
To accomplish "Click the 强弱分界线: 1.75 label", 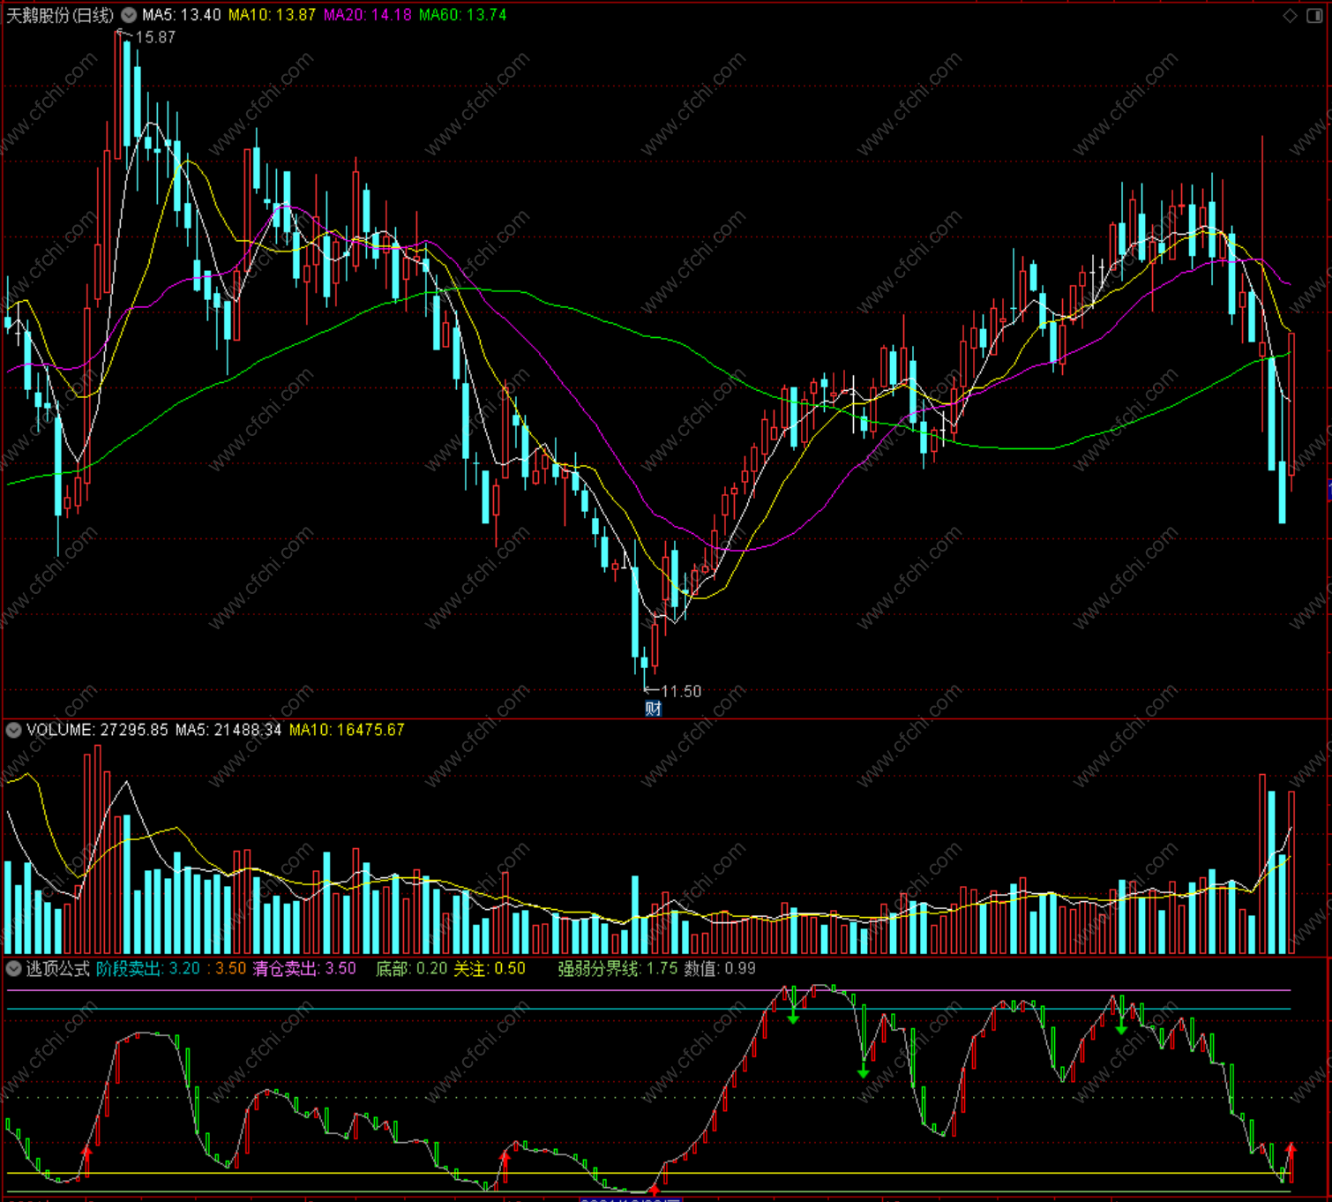I will pyautogui.click(x=617, y=968).
